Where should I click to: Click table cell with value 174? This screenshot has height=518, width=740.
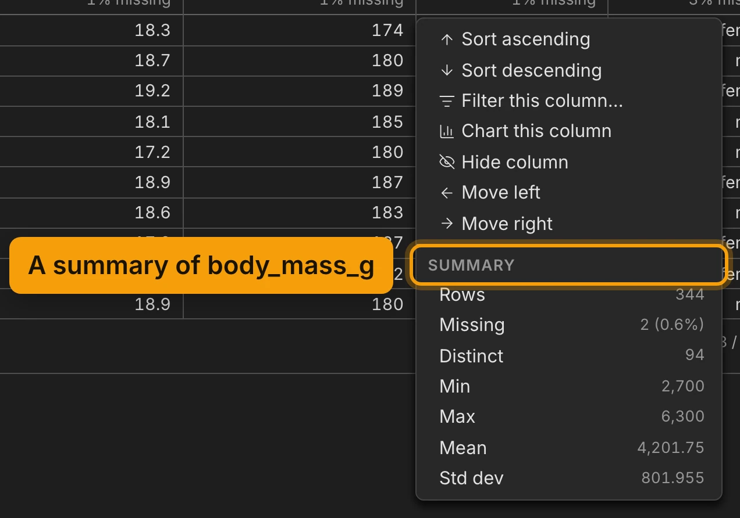(x=299, y=30)
